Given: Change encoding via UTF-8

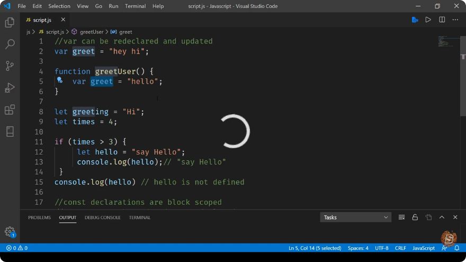Looking at the screenshot, I should coord(382,248).
